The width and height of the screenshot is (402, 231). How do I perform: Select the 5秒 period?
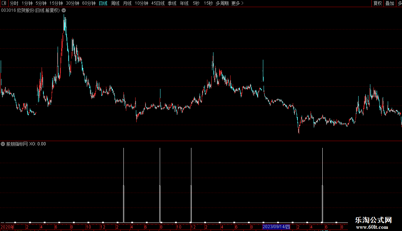(196, 3)
